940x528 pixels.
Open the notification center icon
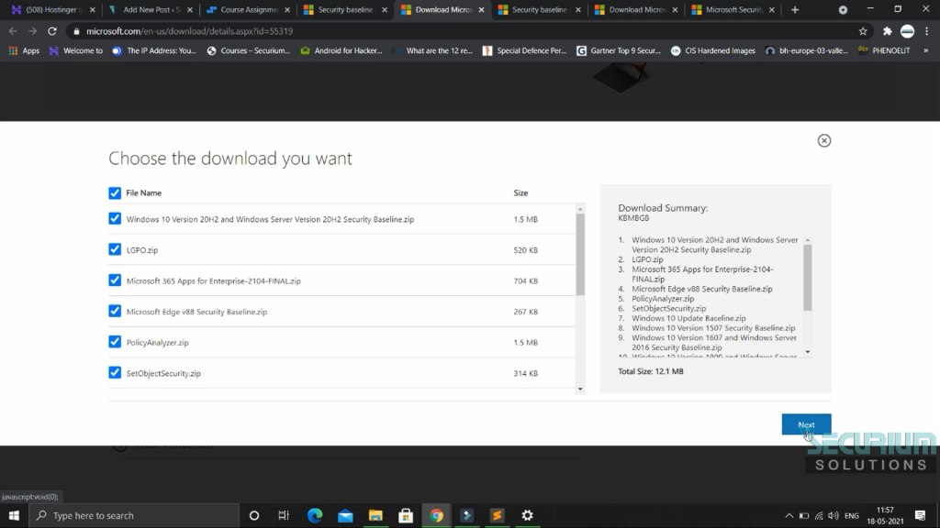pos(920,515)
